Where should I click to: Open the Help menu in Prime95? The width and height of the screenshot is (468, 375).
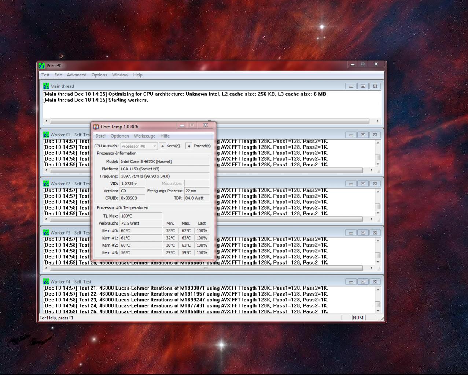click(x=138, y=75)
